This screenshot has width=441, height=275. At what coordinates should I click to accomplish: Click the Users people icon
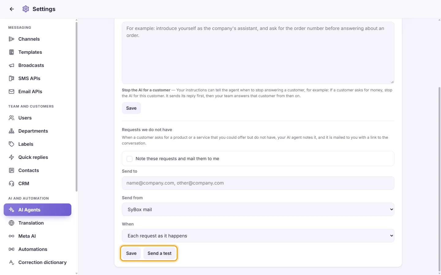(x=12, y=118)
